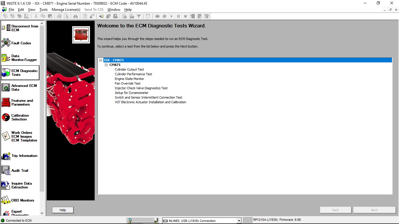The image size is (399, 224).
Task: Click the "RP1210A (J1939) Firmware: 6.66" status text
Action: (x=277, y=220)
